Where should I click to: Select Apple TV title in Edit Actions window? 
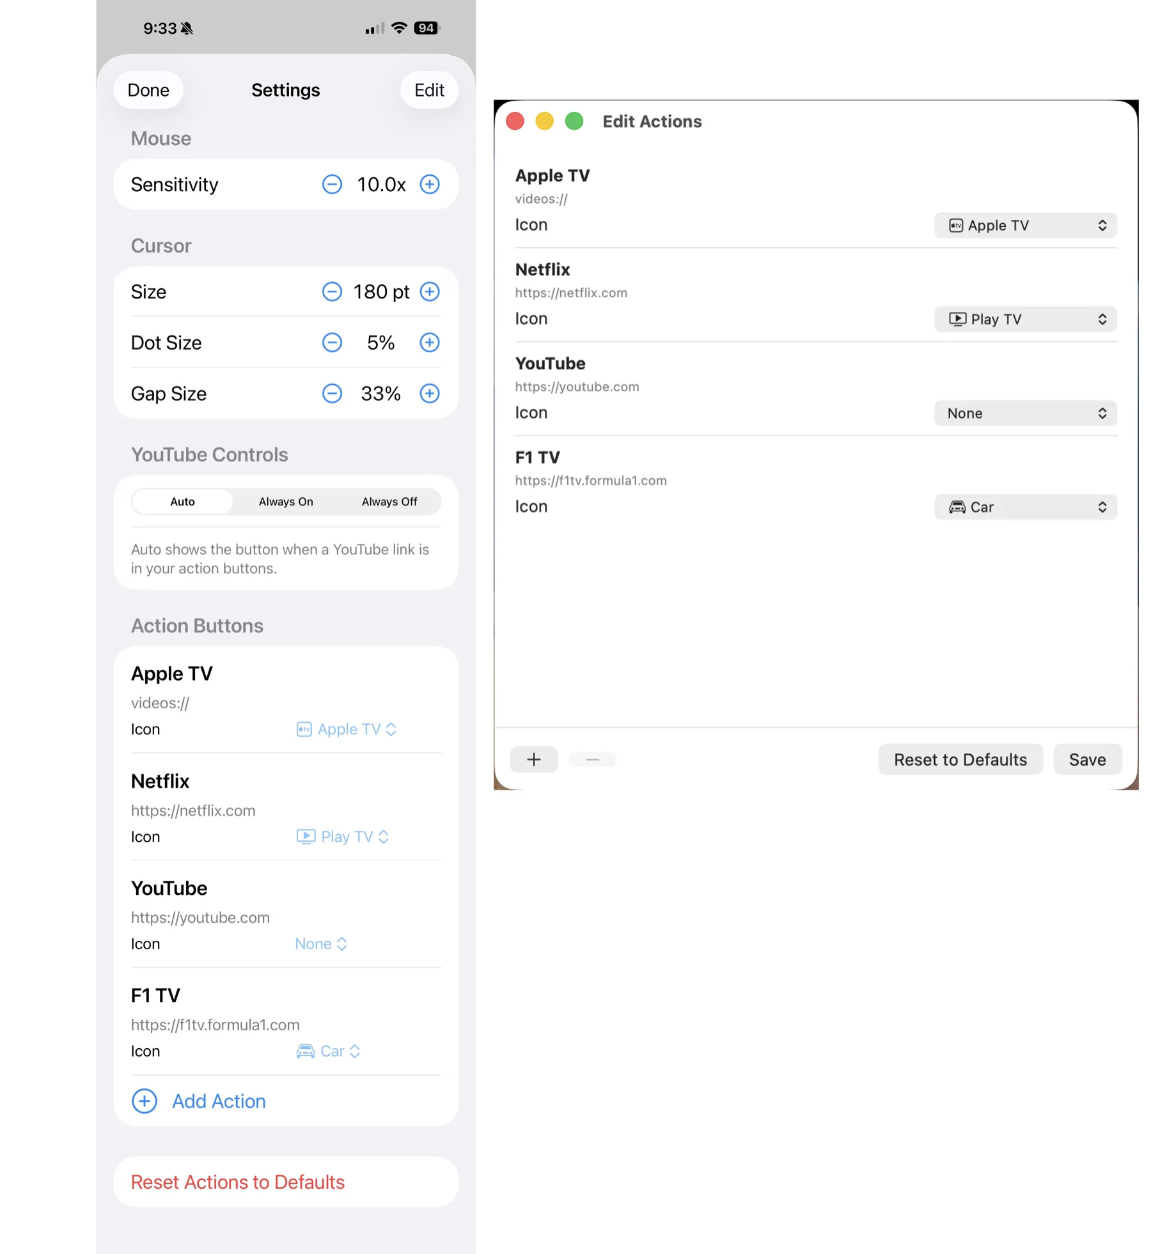tap(552, 176)
